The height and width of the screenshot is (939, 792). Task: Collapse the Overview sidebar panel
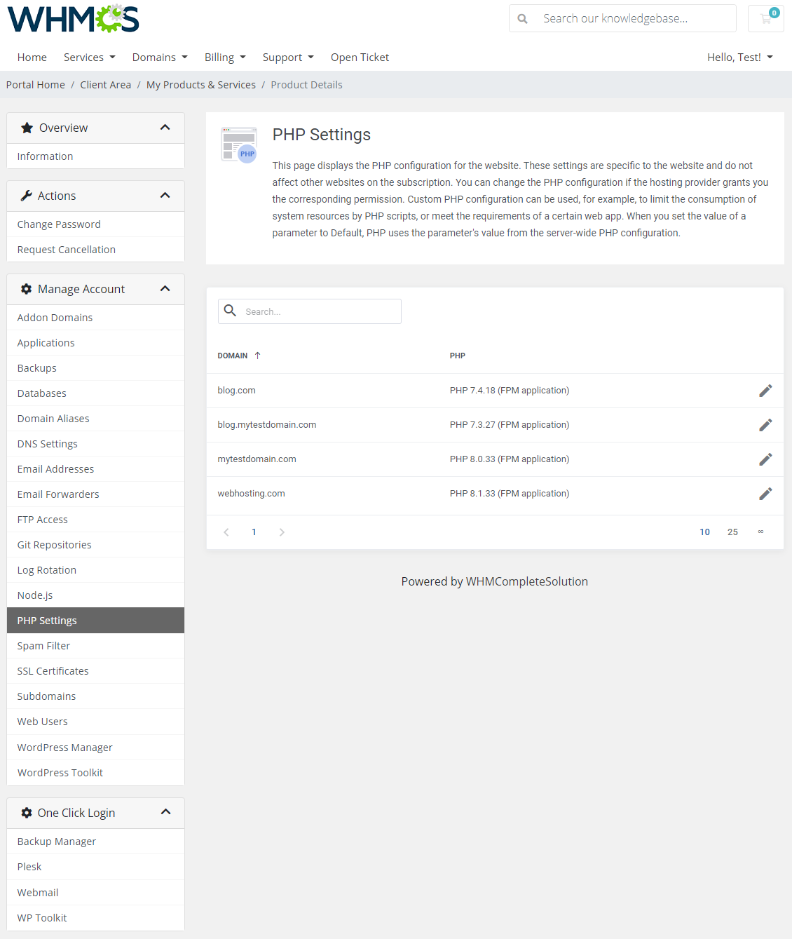(x=165, y=128)
